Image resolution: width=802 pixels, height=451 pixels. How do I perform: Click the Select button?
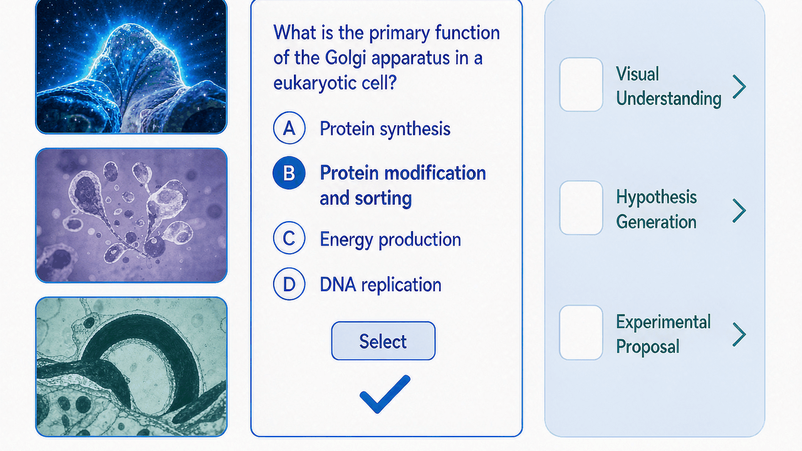(383, 341)
